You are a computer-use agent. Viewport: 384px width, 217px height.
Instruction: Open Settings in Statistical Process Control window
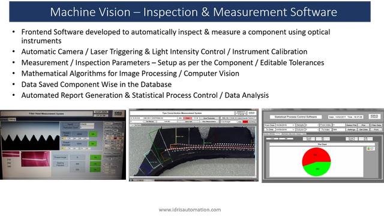tap(352, 129)
